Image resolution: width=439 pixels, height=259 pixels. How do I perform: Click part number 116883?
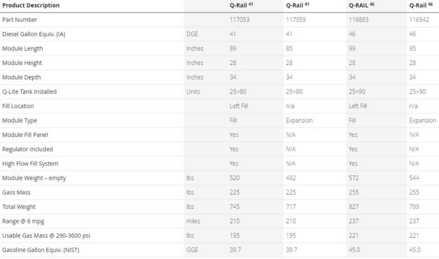(358, 20)
